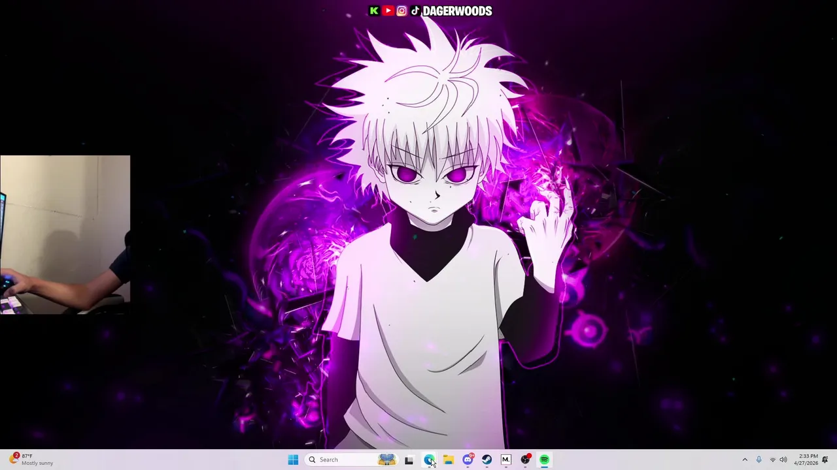Open Wi-Fi network settings in tray

coord(772,460)
